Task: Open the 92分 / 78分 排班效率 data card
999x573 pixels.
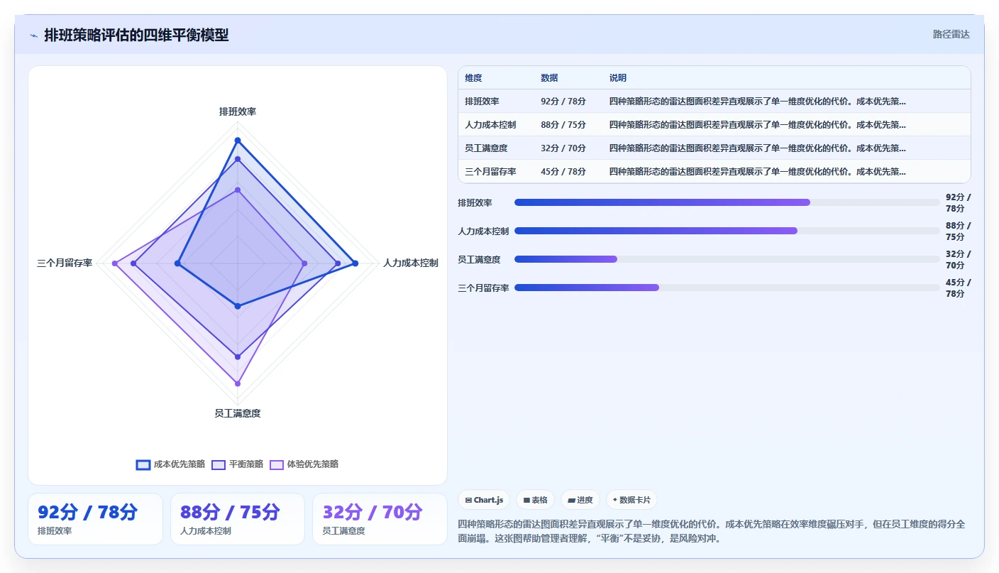Action: [95, 519]
